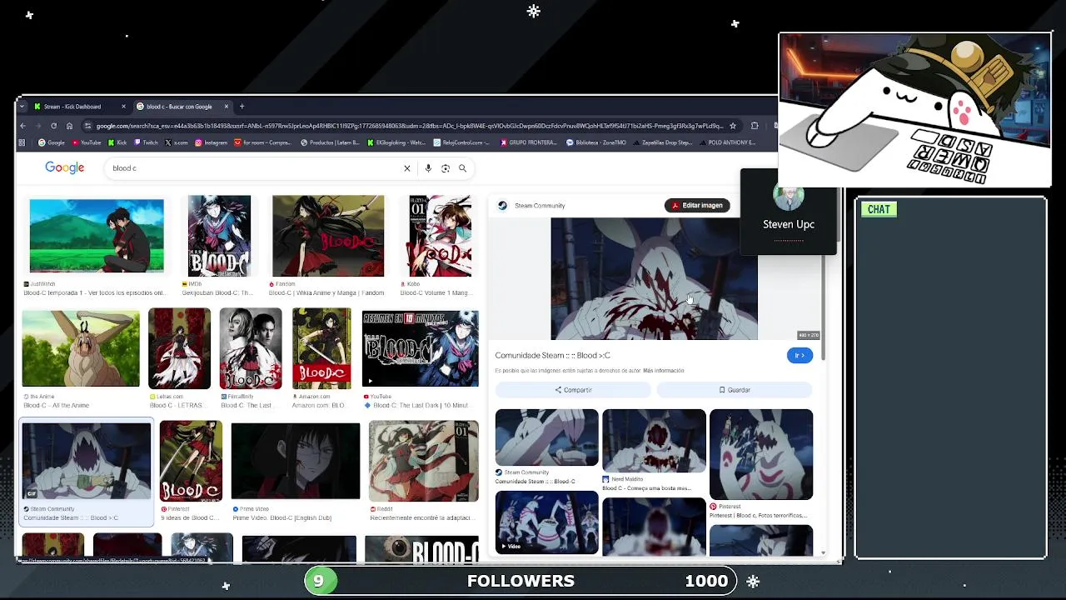Start voice search with the microphone icon

(428, 168)
